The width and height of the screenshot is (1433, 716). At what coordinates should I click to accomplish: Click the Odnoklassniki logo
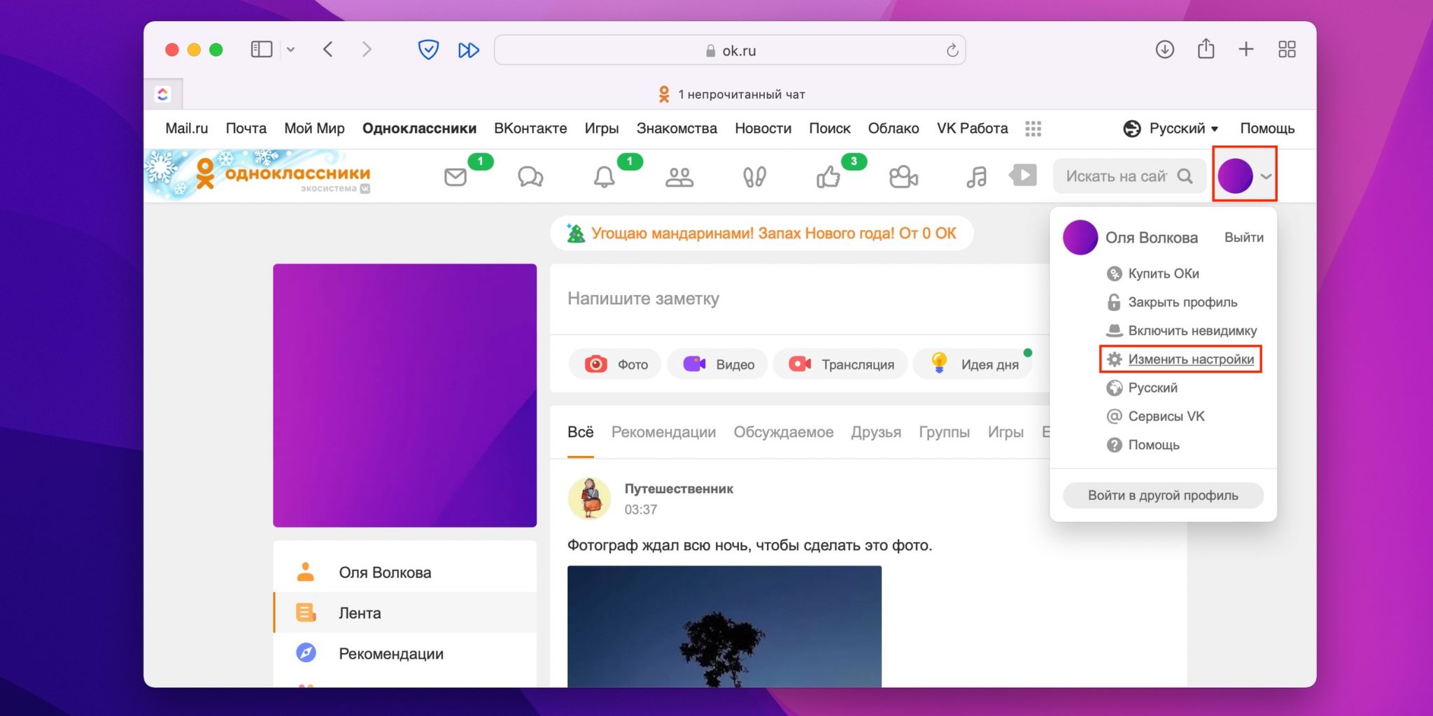pyautogui.click(x=283, y=175)
